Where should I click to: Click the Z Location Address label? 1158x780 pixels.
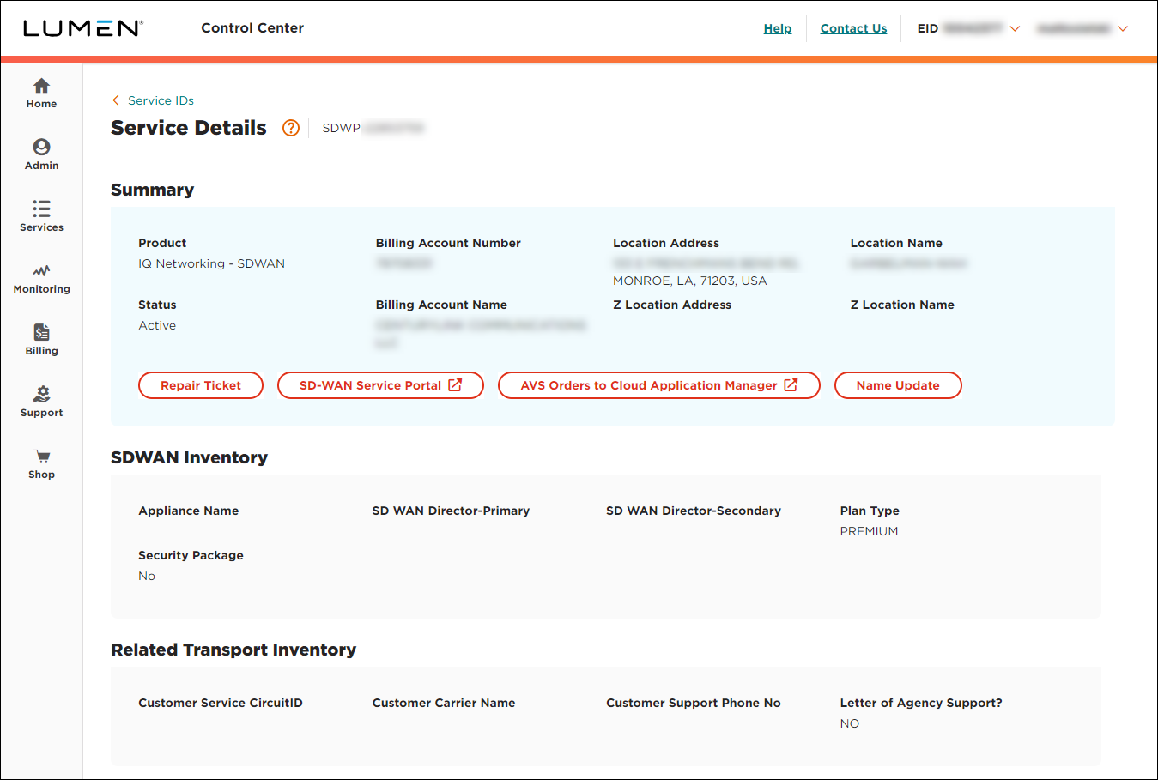(x=672, y=305)
